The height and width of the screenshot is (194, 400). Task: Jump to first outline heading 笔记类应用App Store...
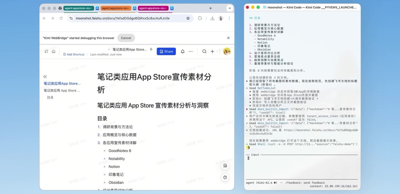pos(62,84)
